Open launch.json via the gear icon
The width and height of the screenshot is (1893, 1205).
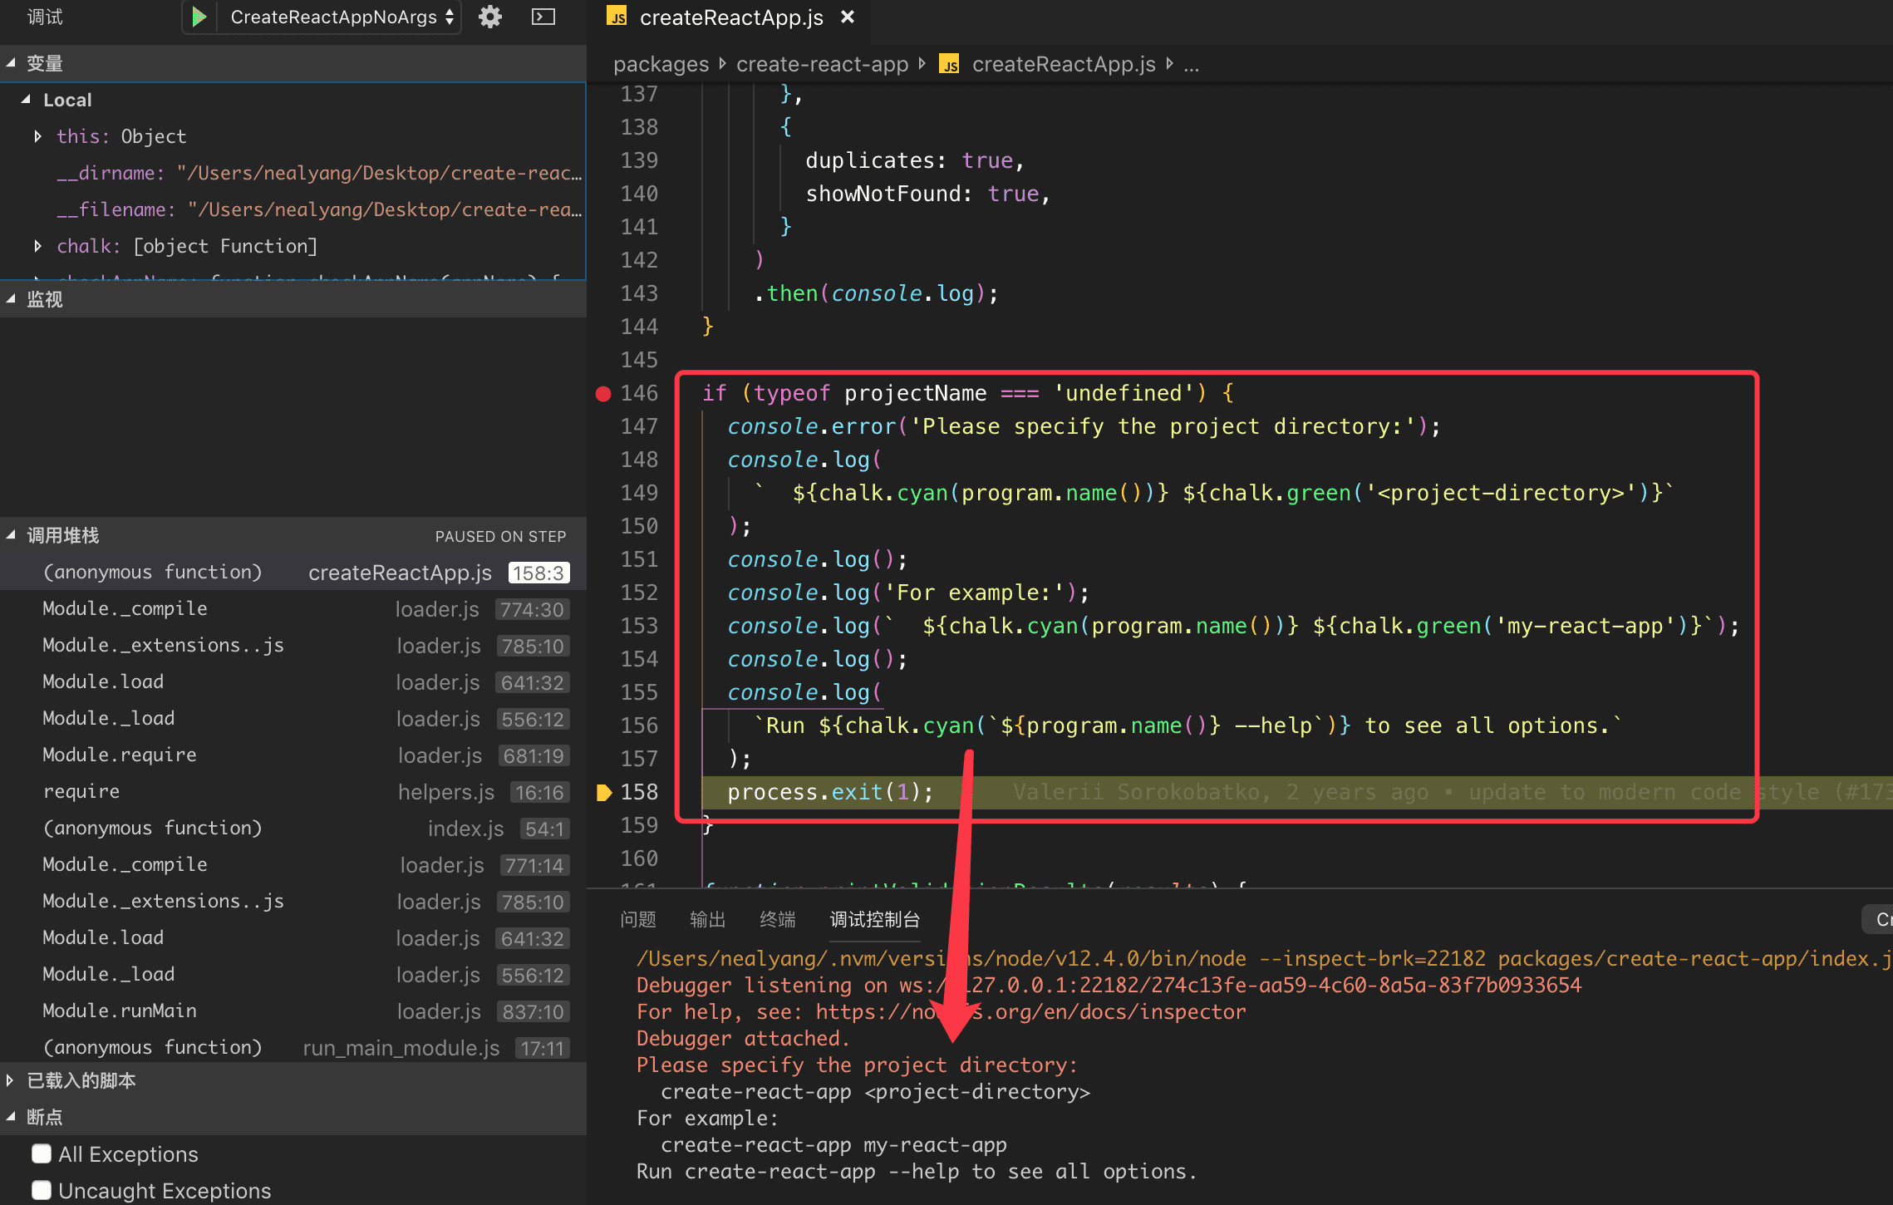pos(490,17)
